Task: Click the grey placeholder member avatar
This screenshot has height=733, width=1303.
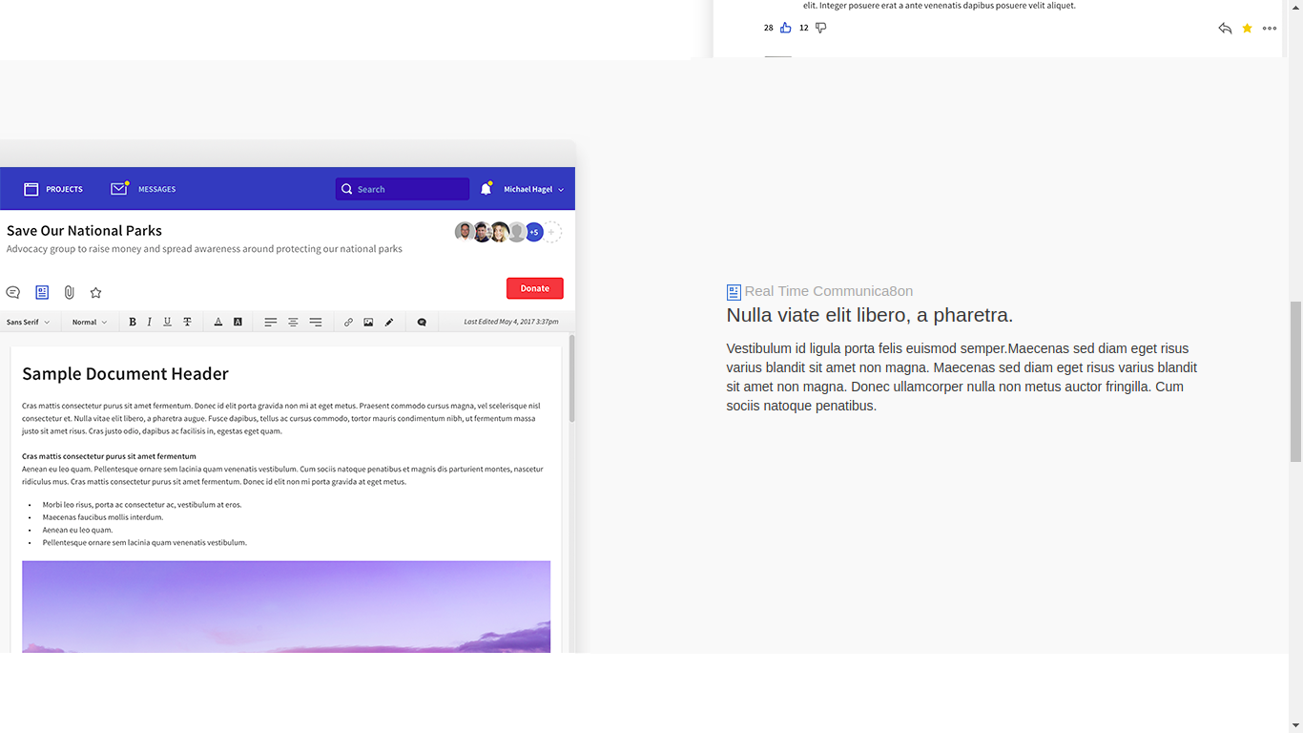Action: coord(516,232)
